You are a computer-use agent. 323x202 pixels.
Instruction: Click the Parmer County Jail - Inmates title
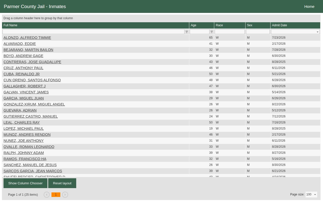pos(35,7)
